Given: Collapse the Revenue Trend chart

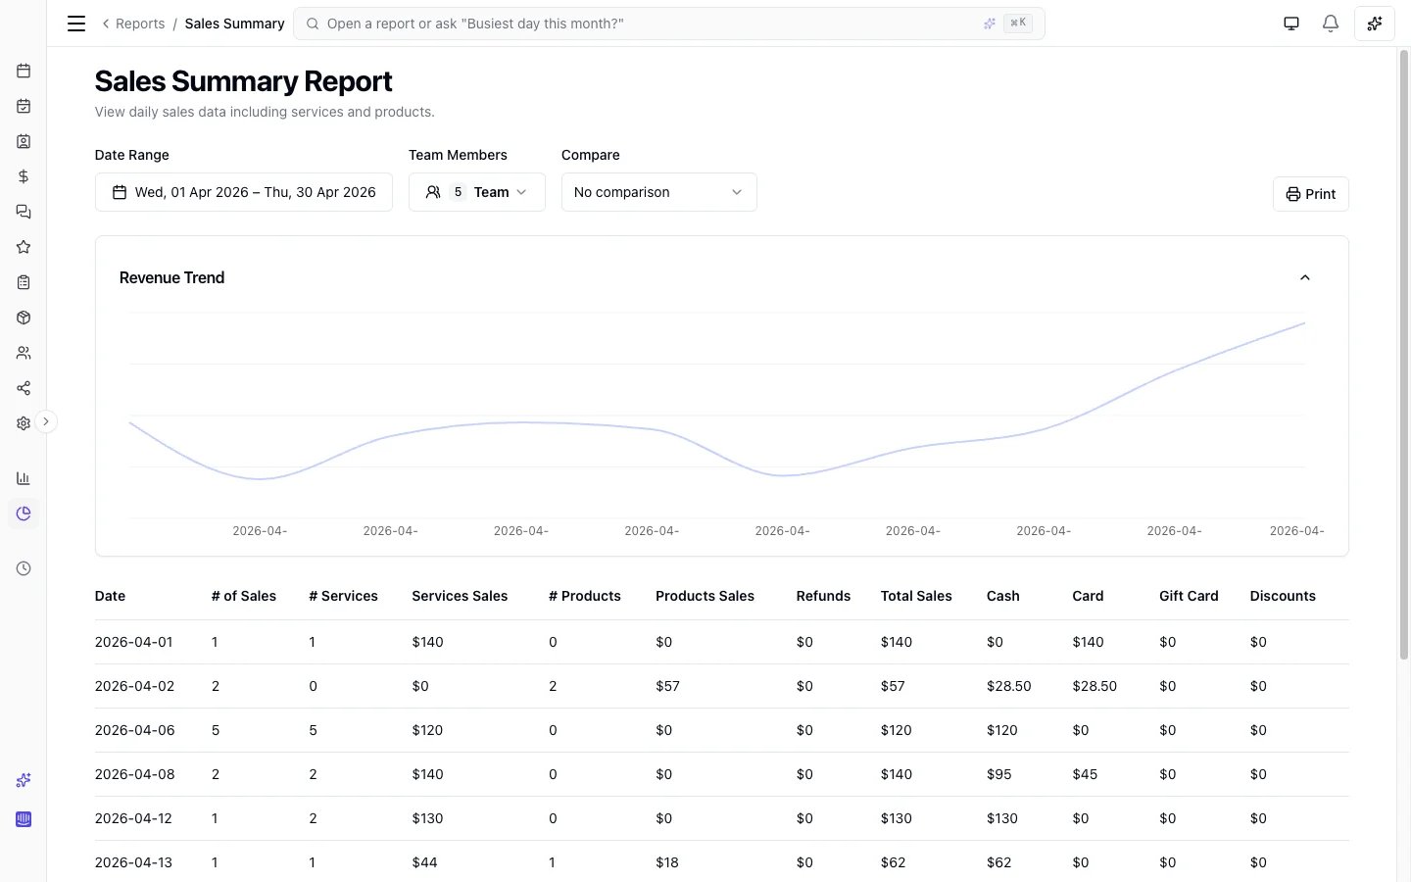Looking at the screenshot, I should (1305, 277).
